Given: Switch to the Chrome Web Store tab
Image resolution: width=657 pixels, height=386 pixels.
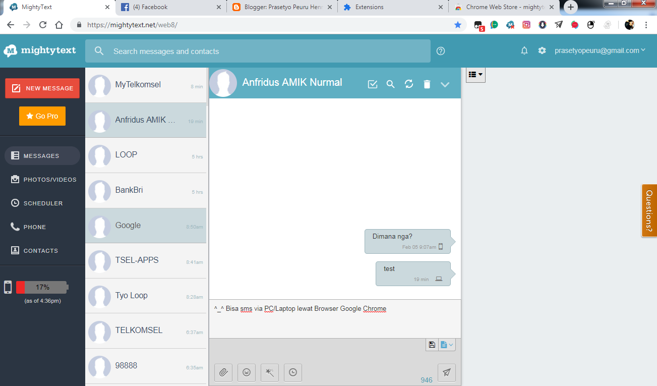Looking at the screenshot, I should (505, 8).
